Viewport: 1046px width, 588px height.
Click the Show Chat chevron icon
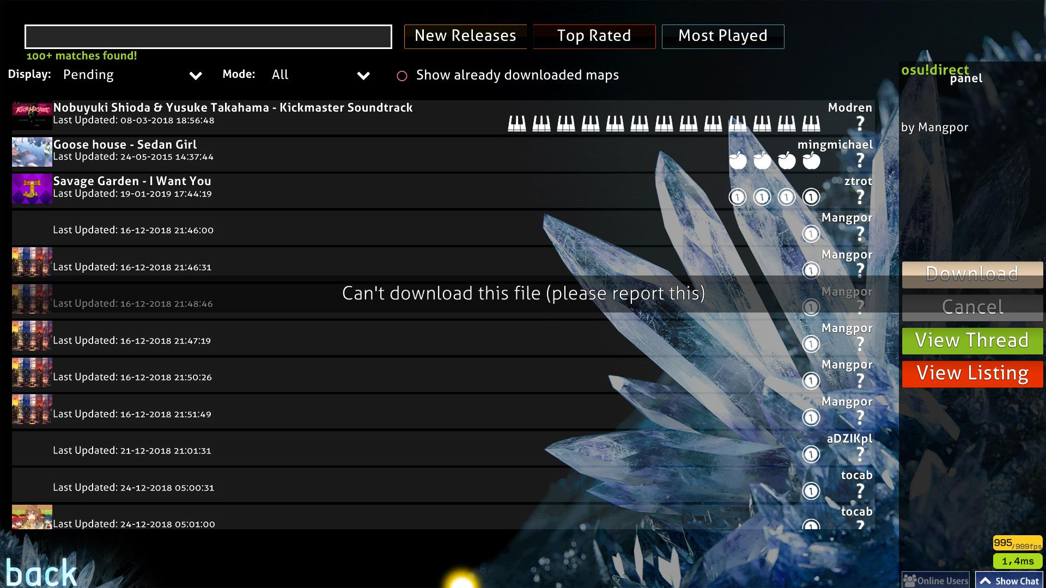[987, 580]
